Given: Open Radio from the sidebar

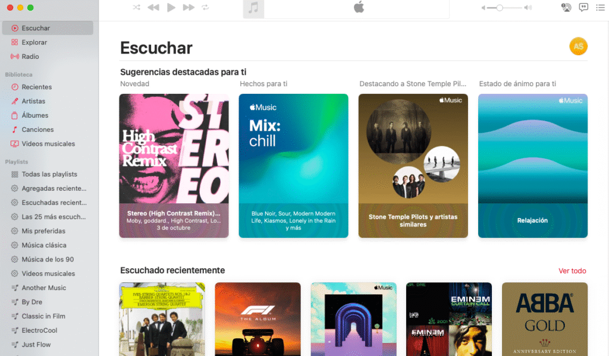Looking at the screenshot, I should pyautogui.click(x=30, y=56).
